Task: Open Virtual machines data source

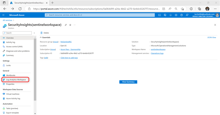Action: point(17,94)
